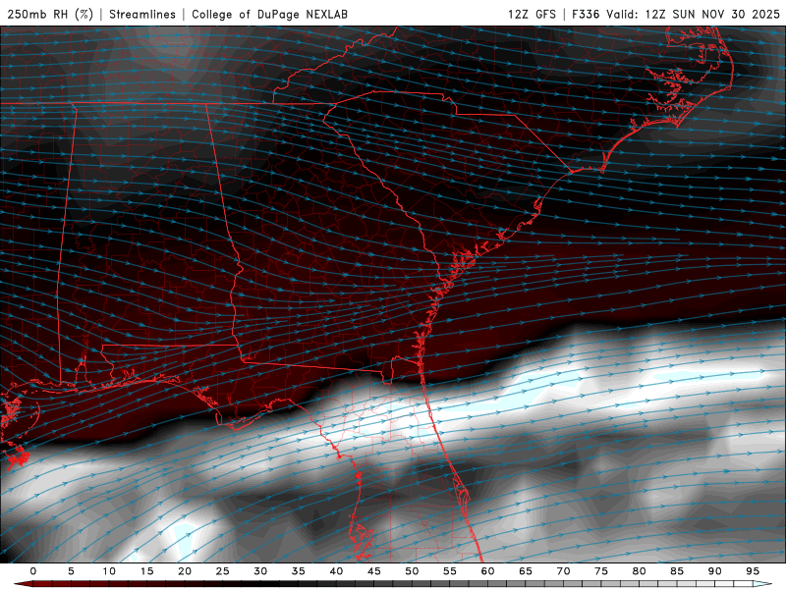The height and width of the screenshot is (589, 786).
Task: Click the '35' label on the color scale
Action: 299,571
